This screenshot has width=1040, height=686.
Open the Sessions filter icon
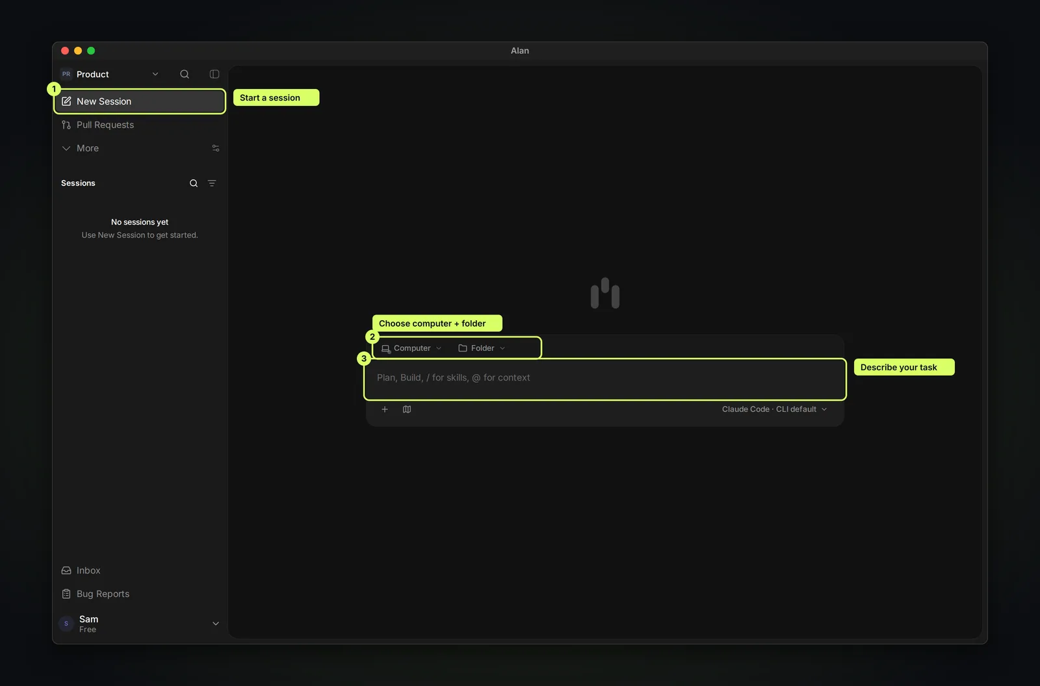[x=212, y=183]
